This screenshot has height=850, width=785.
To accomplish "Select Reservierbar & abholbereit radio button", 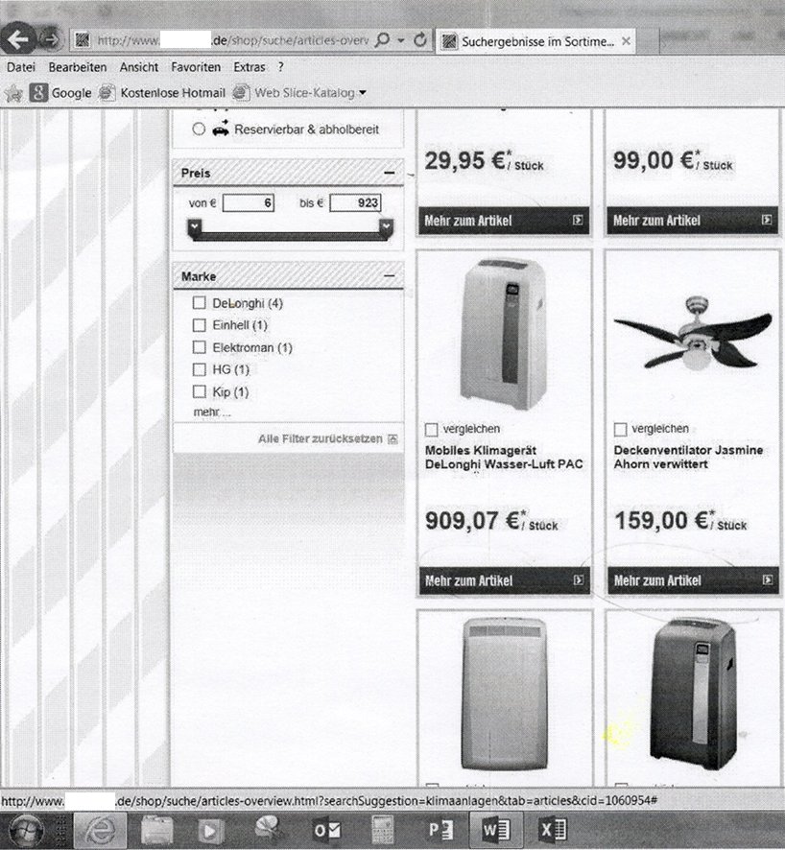I will (x=199, y=129).
